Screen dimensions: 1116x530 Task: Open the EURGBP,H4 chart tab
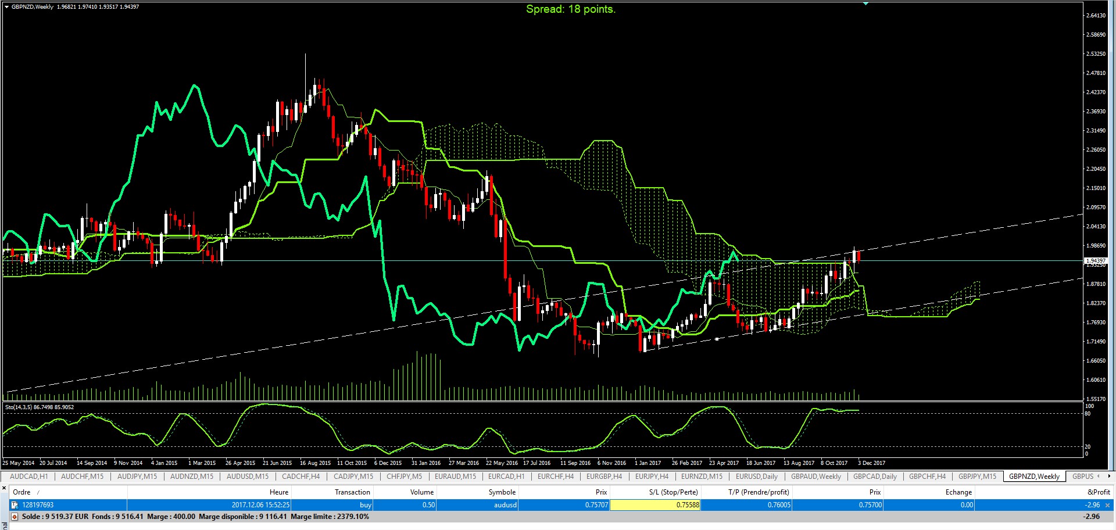tap(604, 477)
